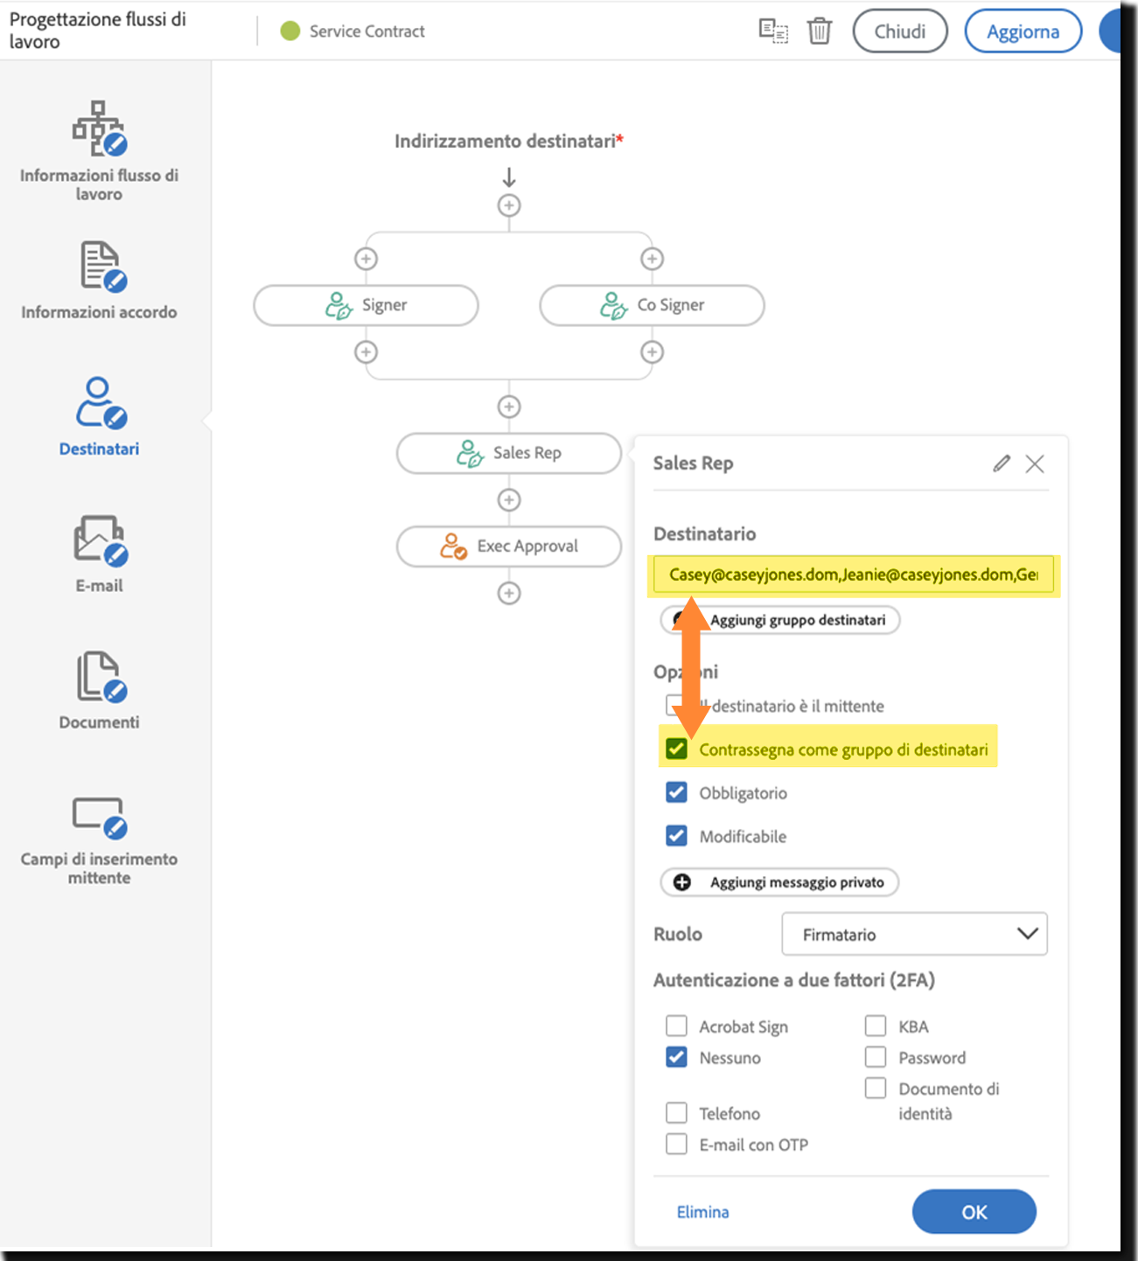Click plus icon below Exec Approval node

coord(509,593)
